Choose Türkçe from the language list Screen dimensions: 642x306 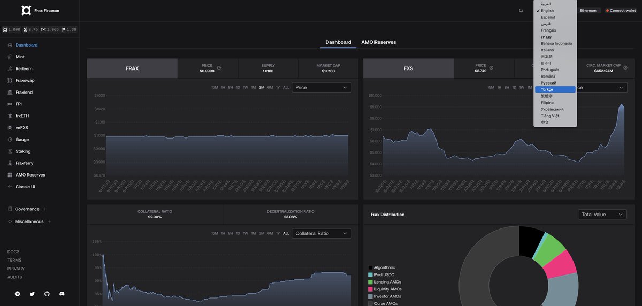tap(555, 89)
